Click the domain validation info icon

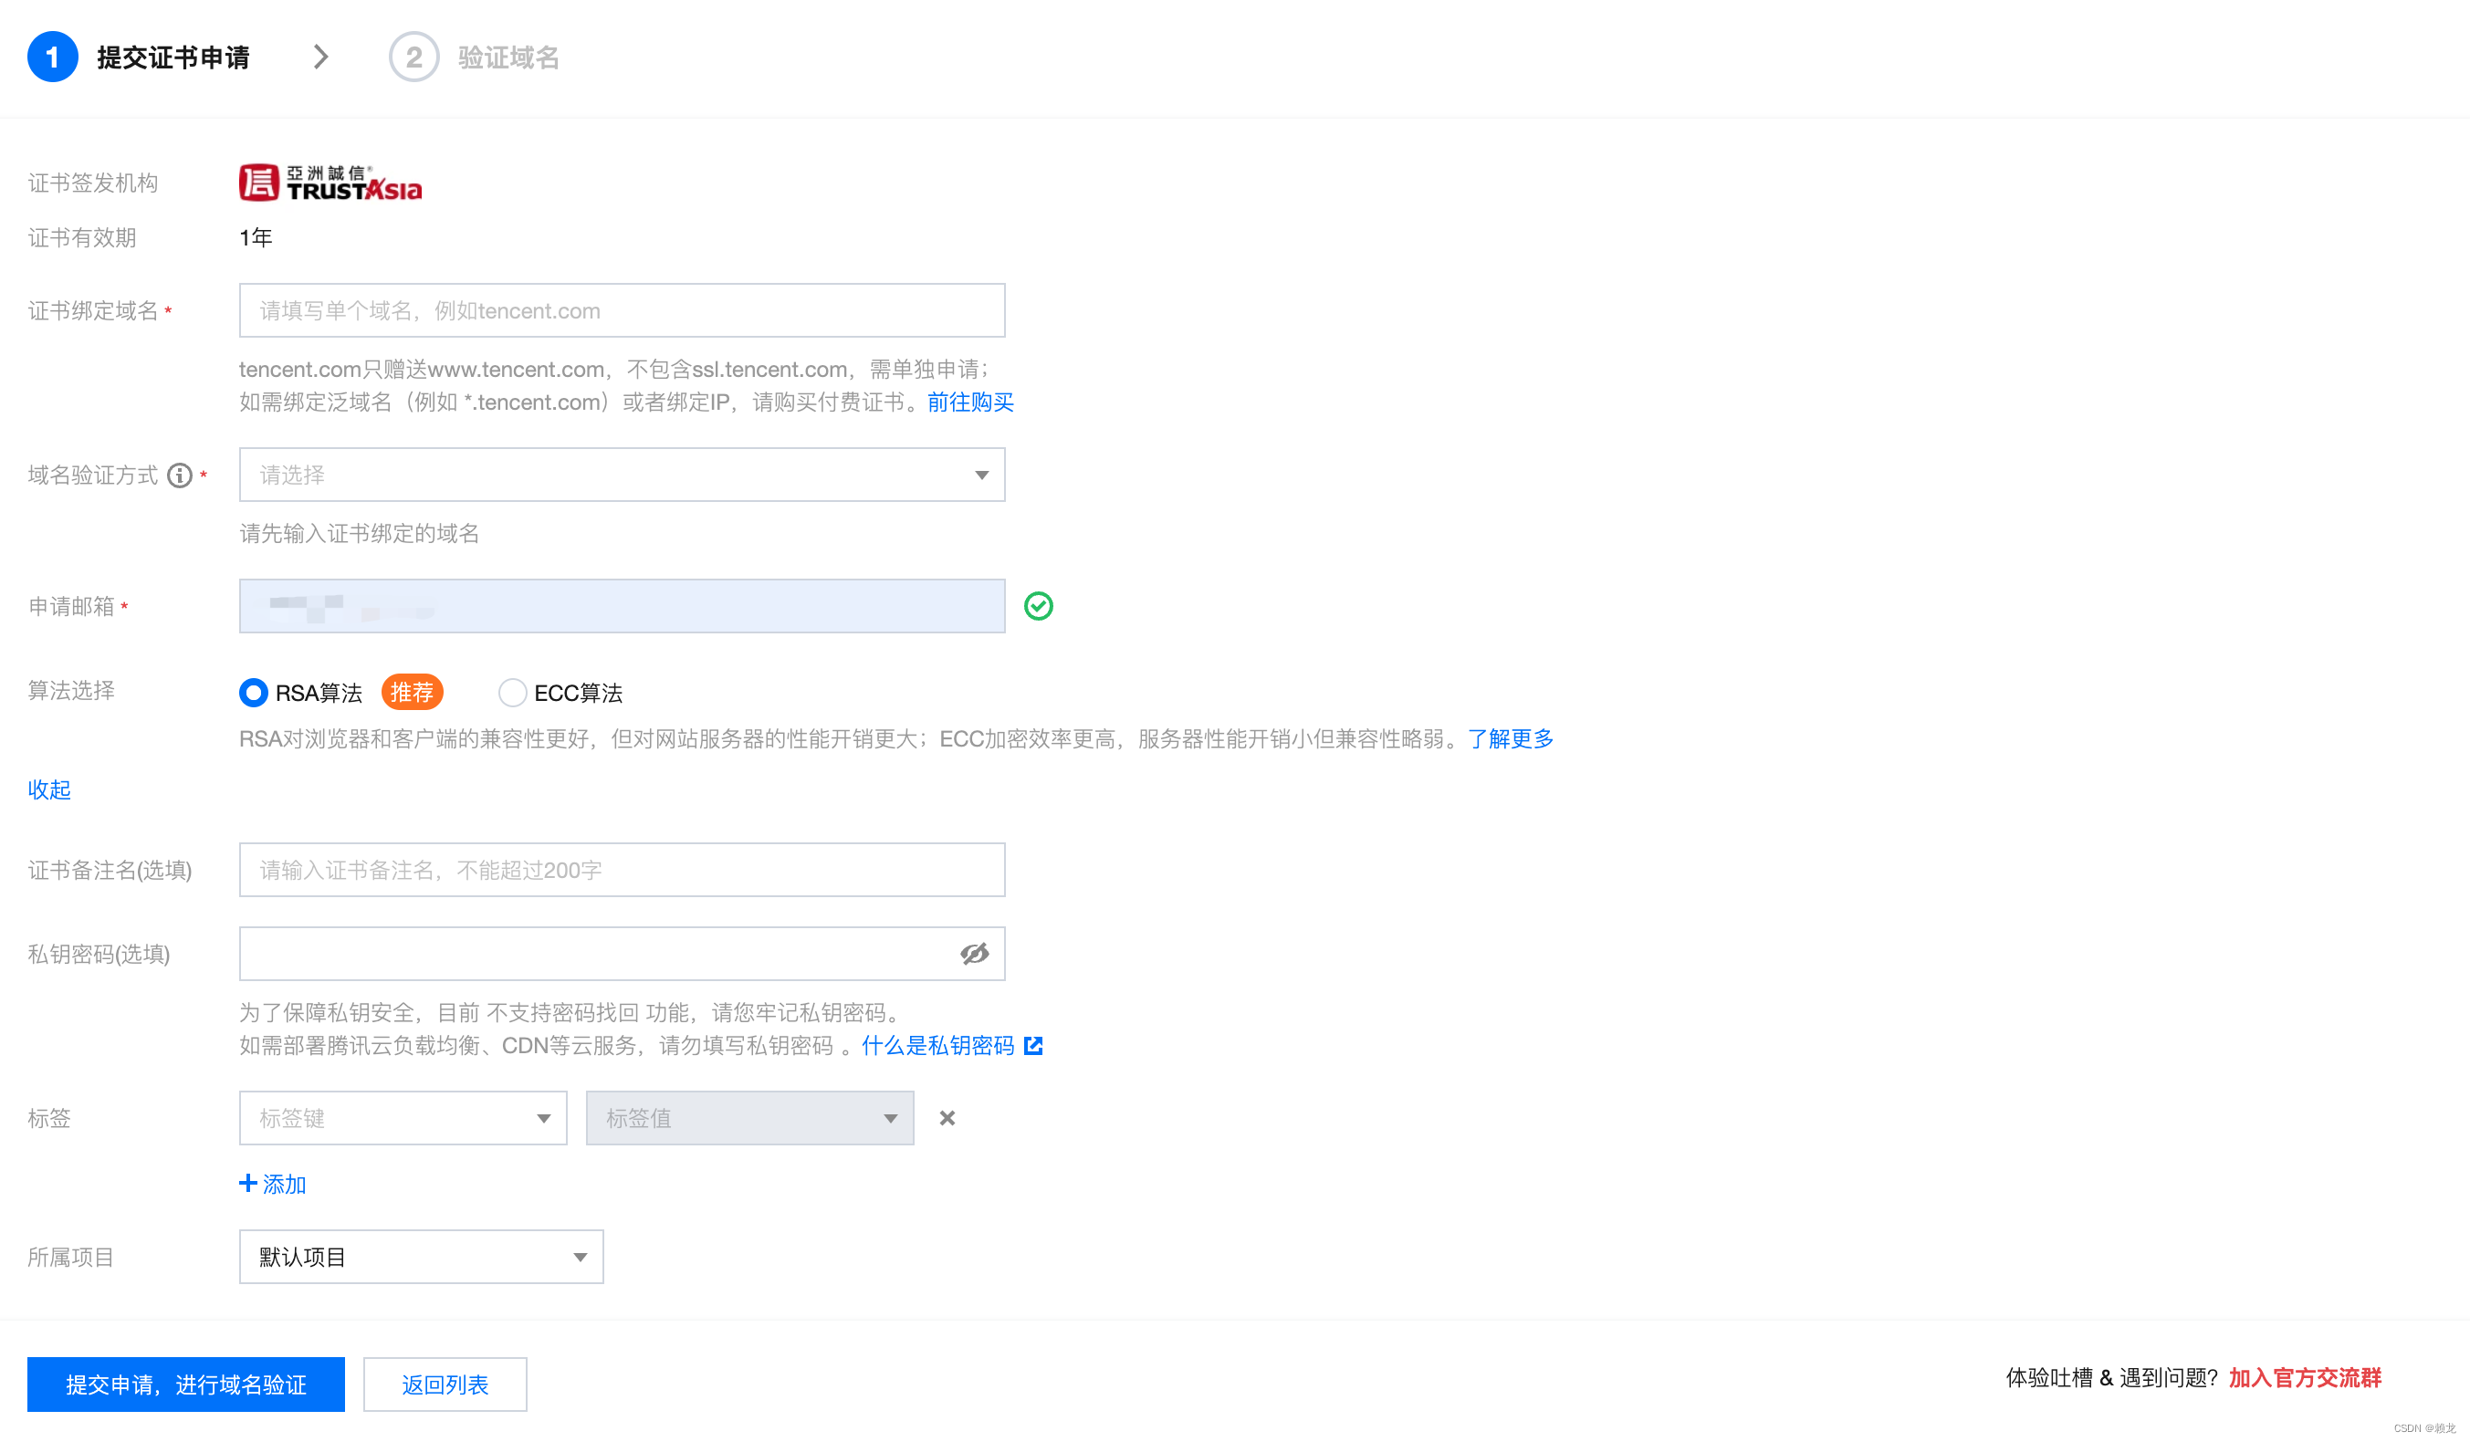click(x=180, y=475)
